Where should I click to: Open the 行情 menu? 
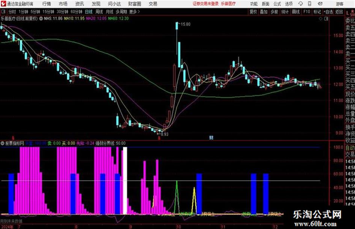point(47,4)
